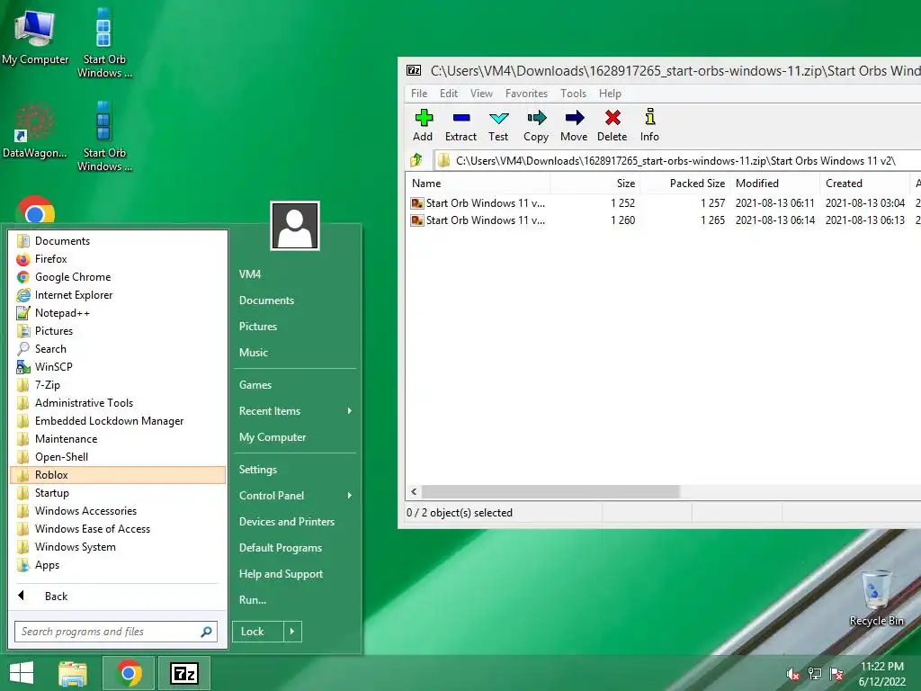Click the red Delete X icon
Image resolution: width=921 pixels, height=691 pixels.
click(612, 118)
